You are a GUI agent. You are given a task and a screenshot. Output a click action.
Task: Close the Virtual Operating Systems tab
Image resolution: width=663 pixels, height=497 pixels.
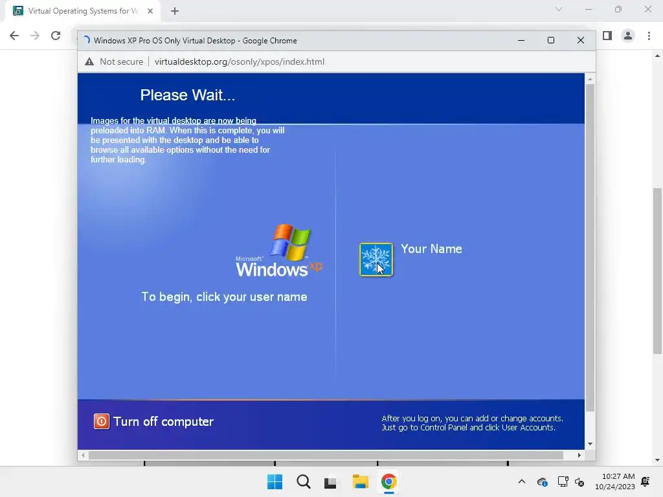coord(150,11)
